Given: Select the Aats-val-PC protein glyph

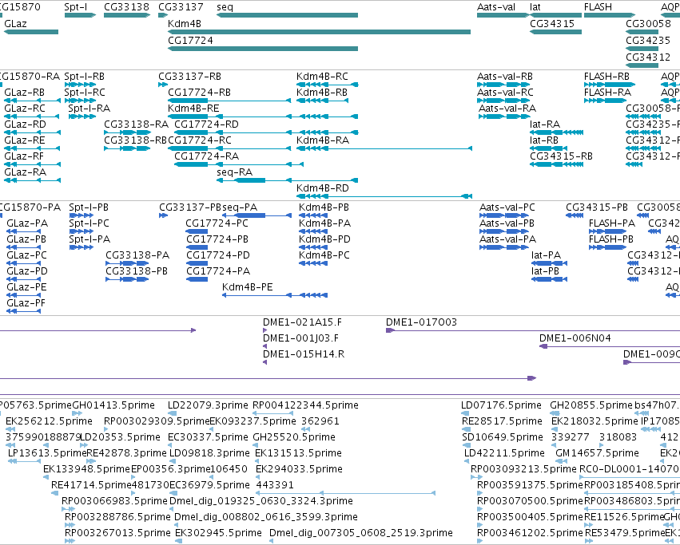Looking at the screenshot, I should tap(504, 215).
